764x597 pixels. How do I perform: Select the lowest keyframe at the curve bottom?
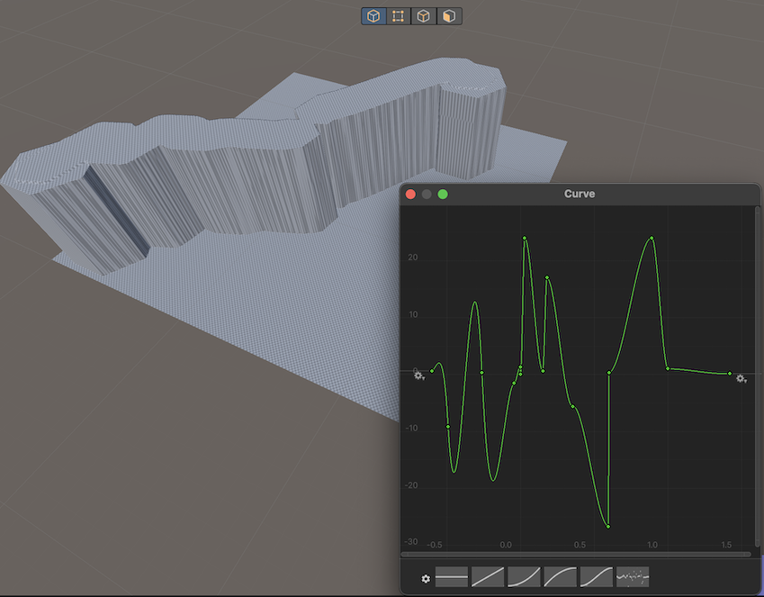tap(608, 526)
